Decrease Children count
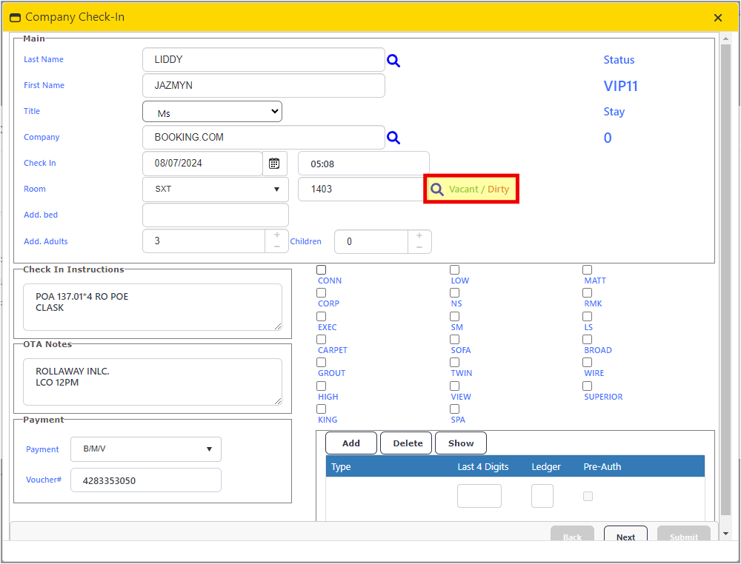The width and height of the screenshot is (741, 564). tap(419, 247)
